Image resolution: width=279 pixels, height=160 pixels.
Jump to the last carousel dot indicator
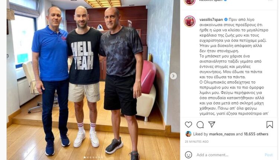click(x=102, y=157)
